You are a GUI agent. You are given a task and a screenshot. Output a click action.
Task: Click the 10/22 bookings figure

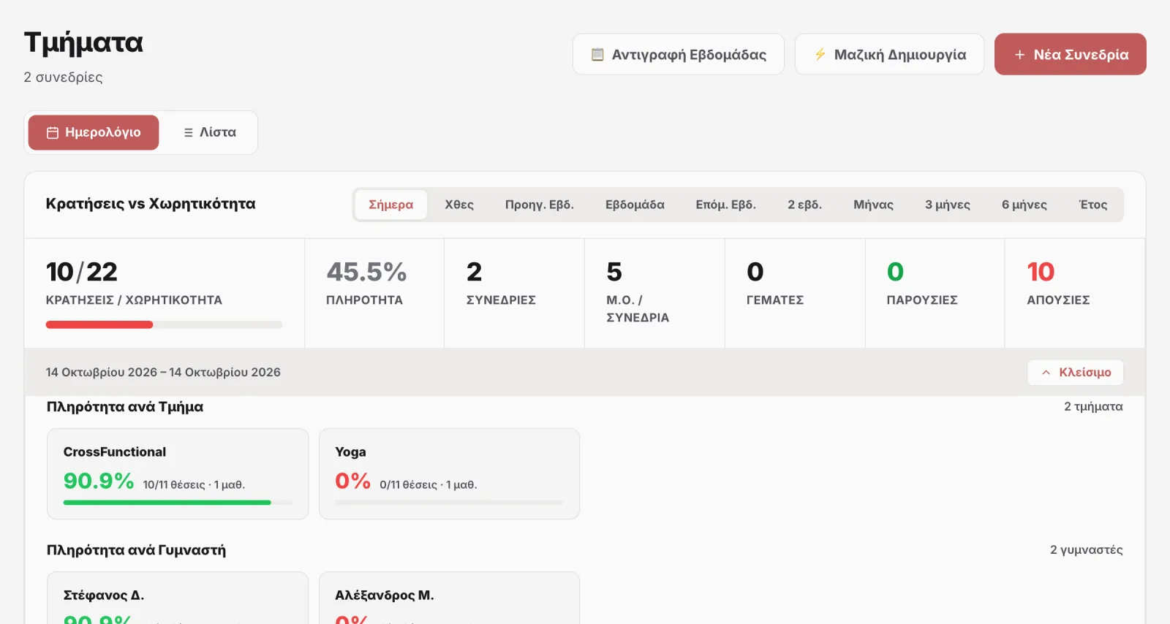[82, 273]
